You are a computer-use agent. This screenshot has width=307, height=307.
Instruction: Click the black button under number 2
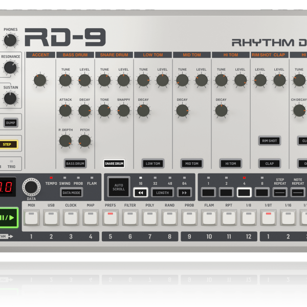click(226, 192)
